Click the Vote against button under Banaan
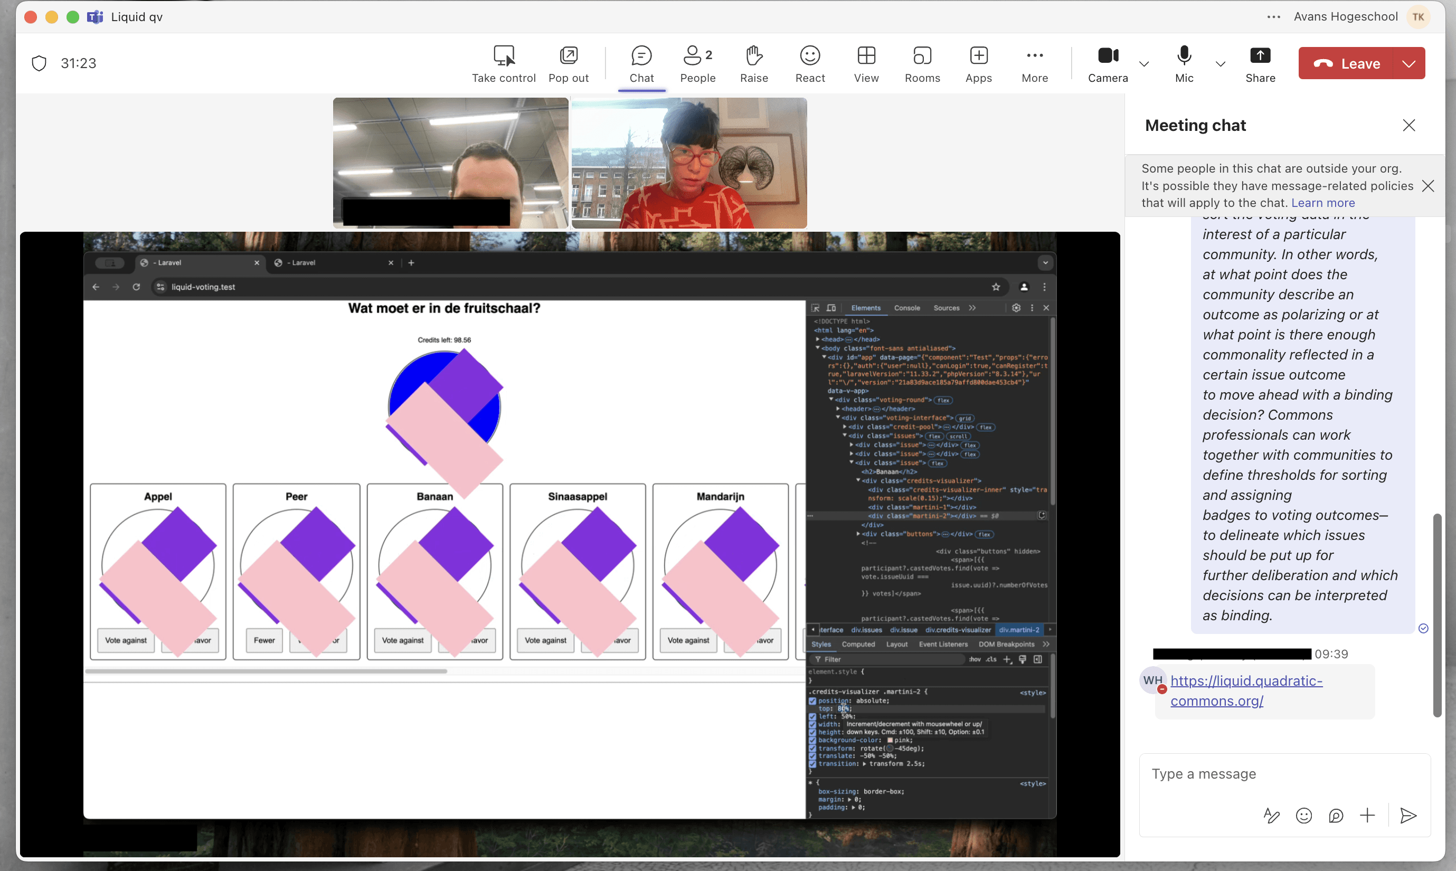The width and height of the screenshot is (1456, 871). pos(402,640)
